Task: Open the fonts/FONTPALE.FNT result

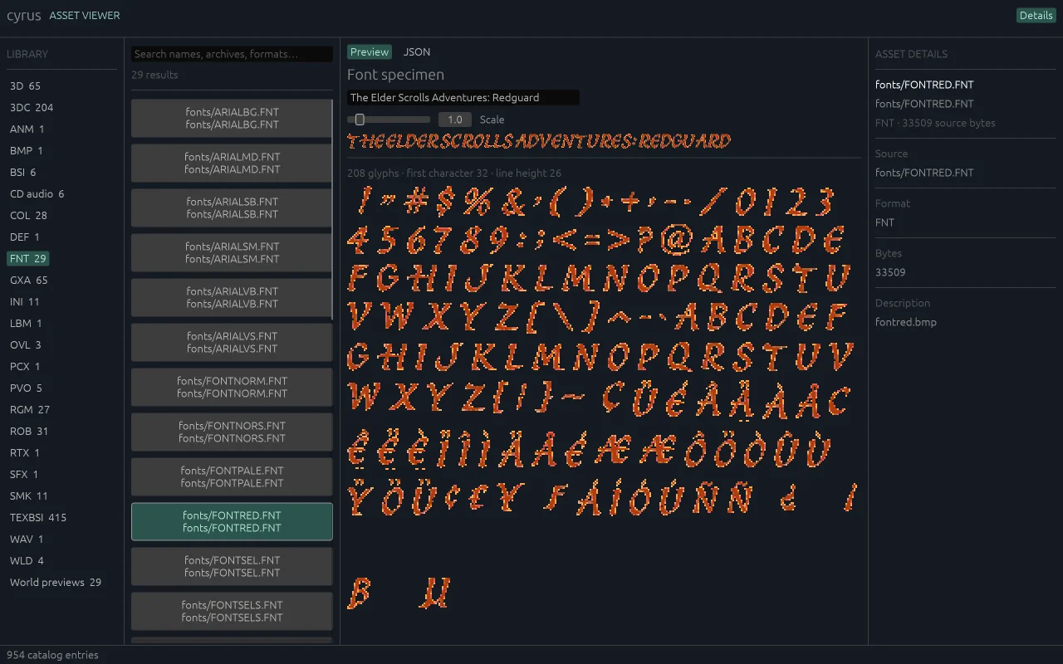Action: pyautogui.click(x=232, y=476)
